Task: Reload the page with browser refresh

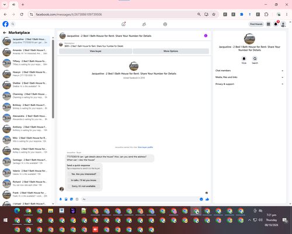Action: [22, 15]
